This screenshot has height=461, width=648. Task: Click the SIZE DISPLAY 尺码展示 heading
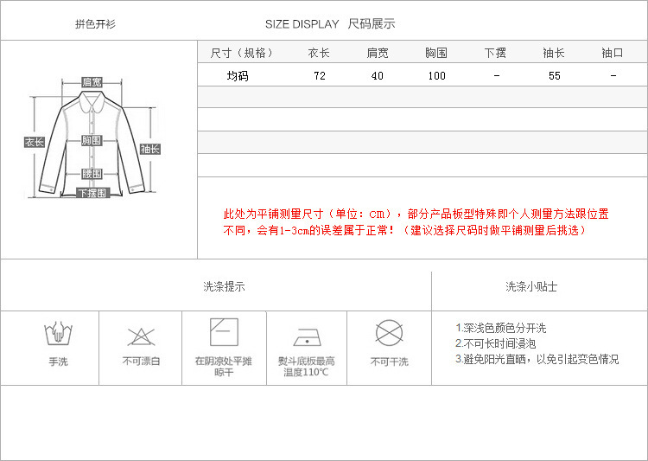pyautogui.click(x=330, y=24)
